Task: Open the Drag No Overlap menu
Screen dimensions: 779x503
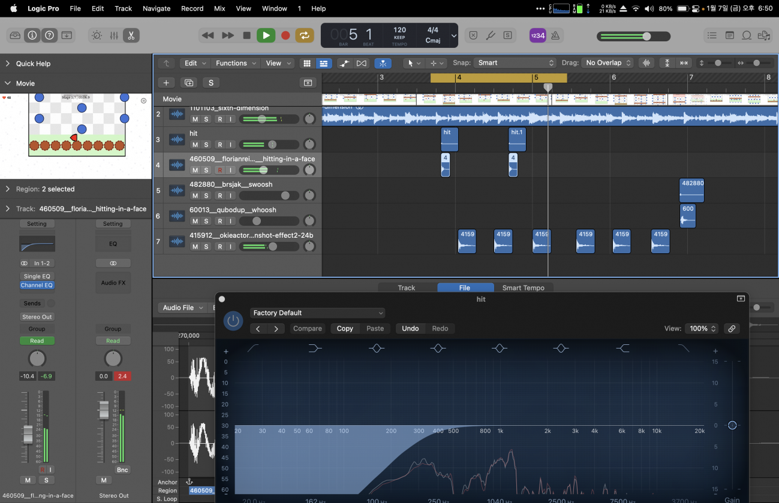Action: pos(607,63)
